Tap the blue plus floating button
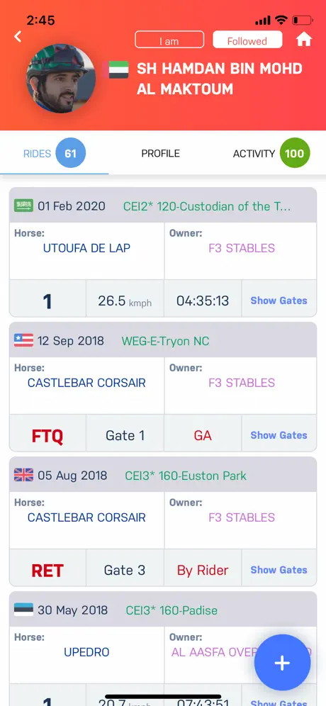The image size is (326, 706). pos(282,663)
